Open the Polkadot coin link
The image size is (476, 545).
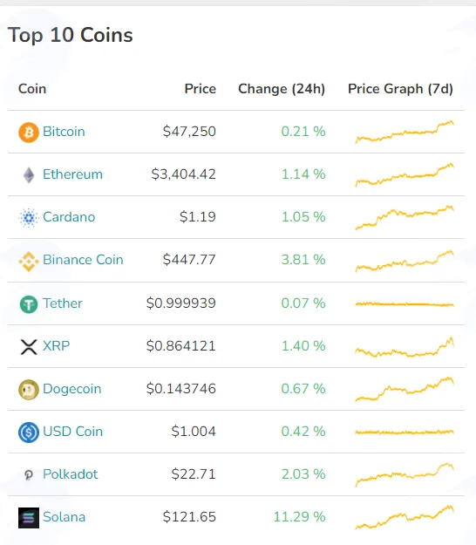click(x=71, y=474)
